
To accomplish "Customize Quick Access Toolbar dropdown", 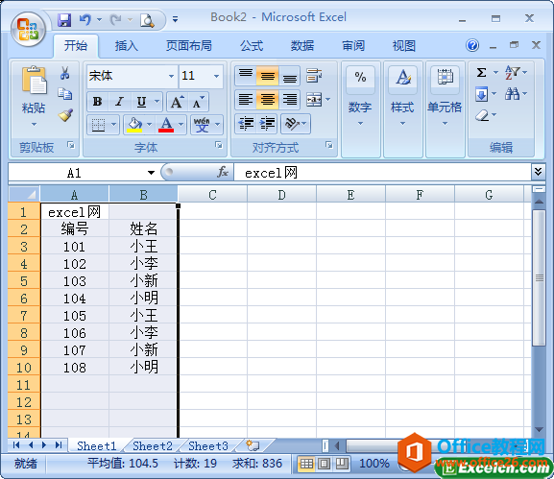I will tap(175, 19).
